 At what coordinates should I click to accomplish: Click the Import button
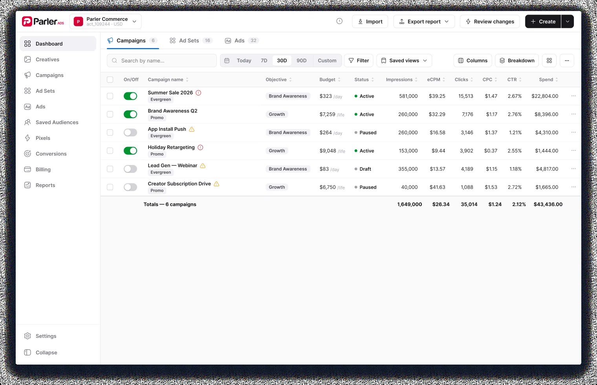click(370, 21)
